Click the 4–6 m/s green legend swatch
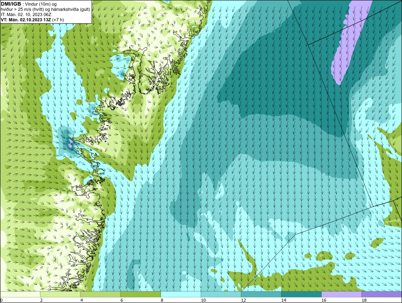The image size is (402, 303). coord(100,294)
